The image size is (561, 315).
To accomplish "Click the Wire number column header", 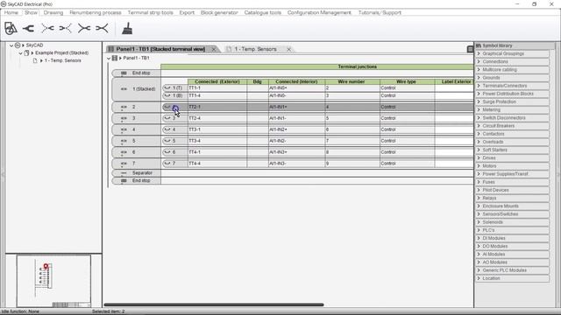I will (352, 81).
